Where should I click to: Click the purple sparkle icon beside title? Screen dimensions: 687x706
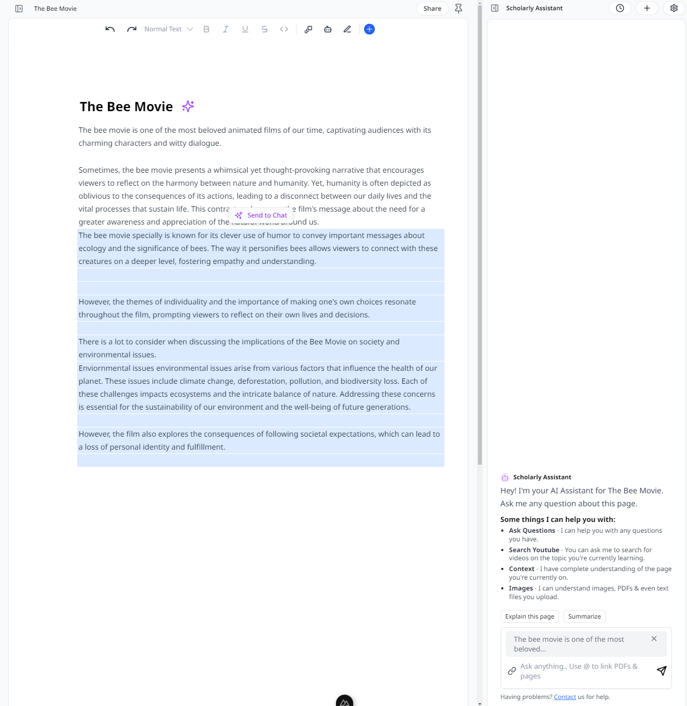click(188, 106)
